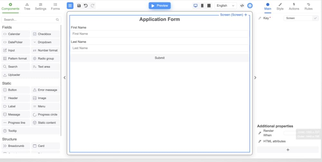Pick the Card component
The width and height of the screenshot is (322, 162).
point(46,146)
